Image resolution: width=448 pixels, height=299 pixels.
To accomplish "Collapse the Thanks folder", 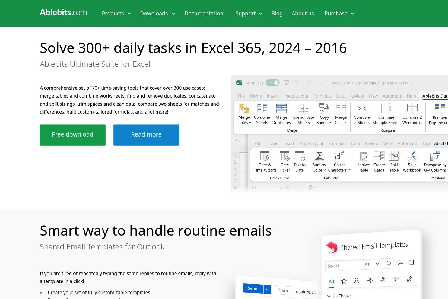I will 329,296.
